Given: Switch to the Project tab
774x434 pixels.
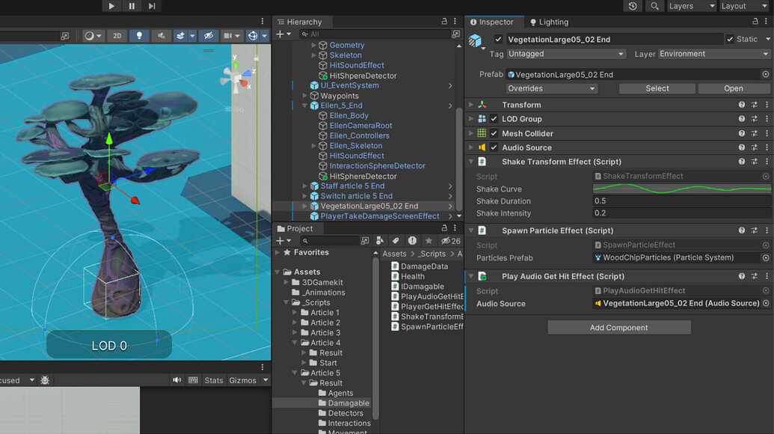Looking at the screenshot, I should (x=298, y=228).
